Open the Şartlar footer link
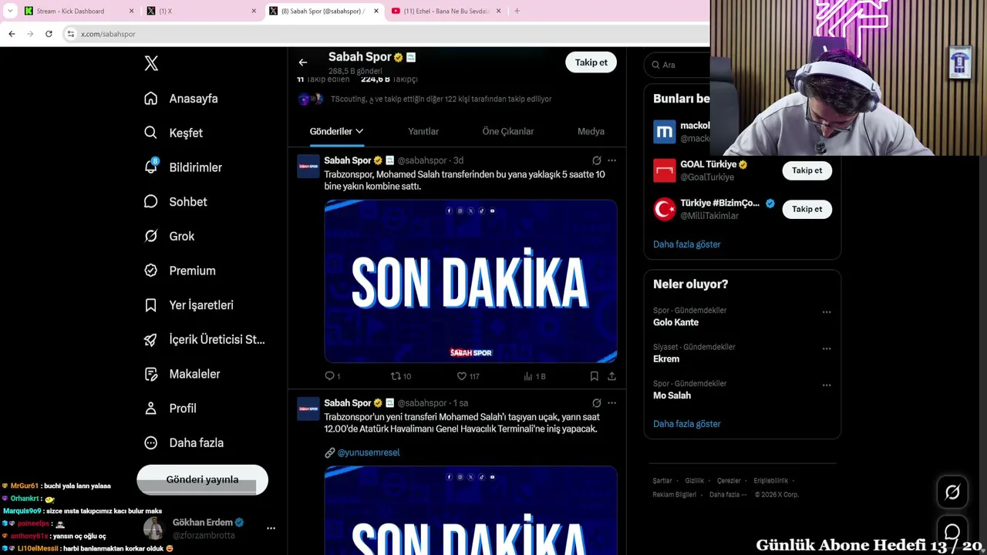The height and width of the screenshot is (555, 987). [x=662, y=481]
